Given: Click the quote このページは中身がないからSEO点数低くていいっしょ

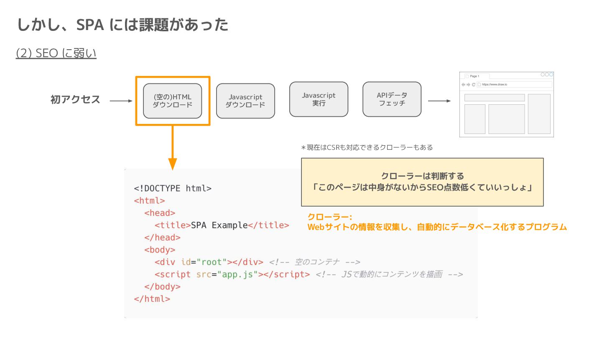Looking at the screenshot, I should pos(422,188).
